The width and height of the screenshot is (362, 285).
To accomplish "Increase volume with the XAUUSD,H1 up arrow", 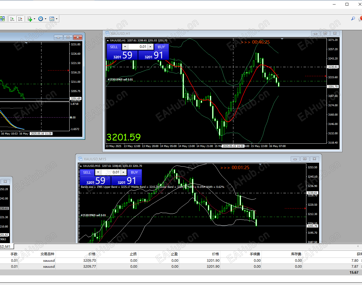I will pos(150,47).
